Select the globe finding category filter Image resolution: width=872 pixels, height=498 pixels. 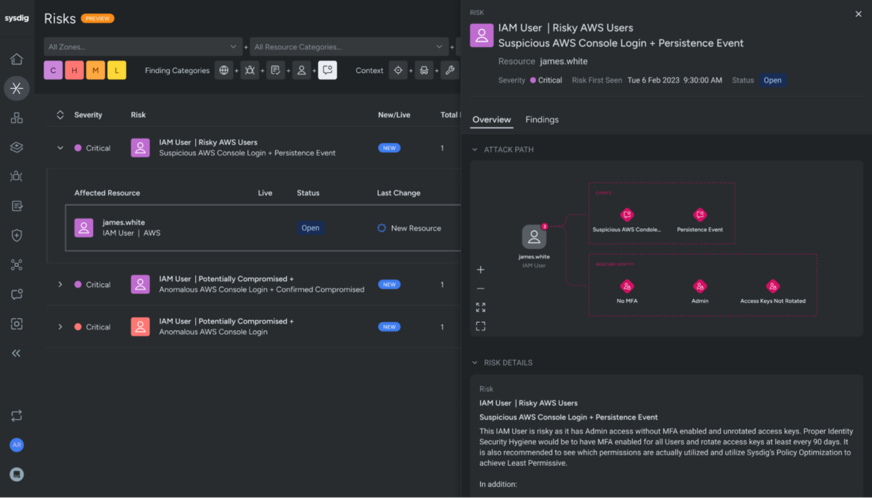(223, 69)
